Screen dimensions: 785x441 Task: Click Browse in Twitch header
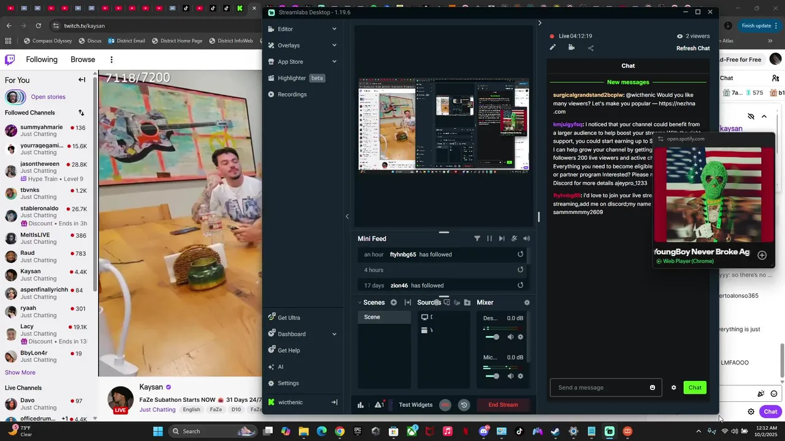[x=83, y=59]
